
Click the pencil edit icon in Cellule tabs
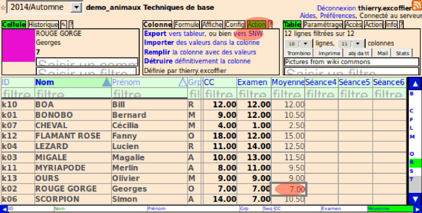[x=64, y=25]
